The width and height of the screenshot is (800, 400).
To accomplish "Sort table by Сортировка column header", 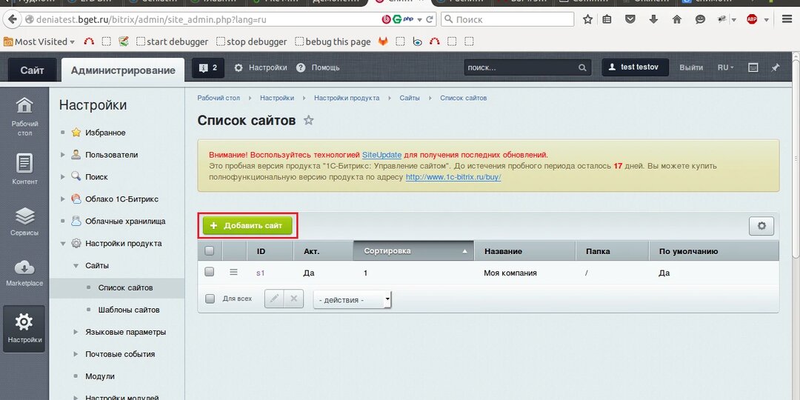I will [x=413, y=251].
